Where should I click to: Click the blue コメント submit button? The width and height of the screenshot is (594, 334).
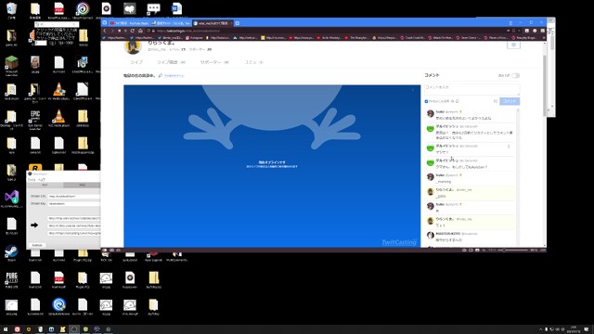(x=510, y=101)
